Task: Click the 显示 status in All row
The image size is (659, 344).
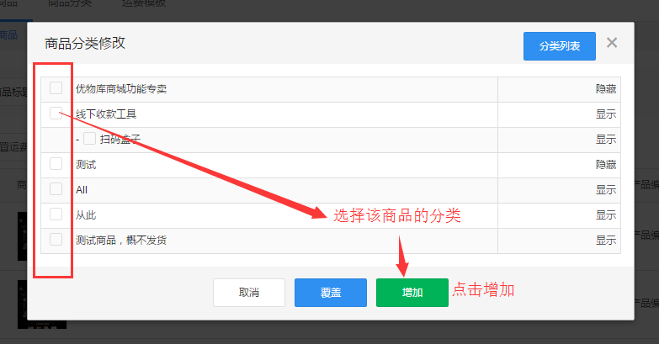Action: (x=605, y=190)
